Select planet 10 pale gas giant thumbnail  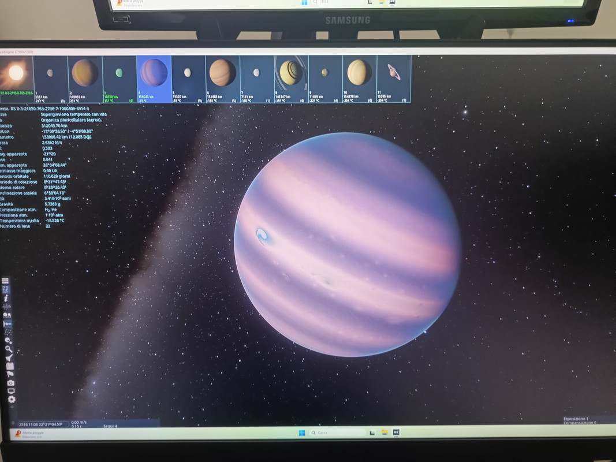[360, 79]
